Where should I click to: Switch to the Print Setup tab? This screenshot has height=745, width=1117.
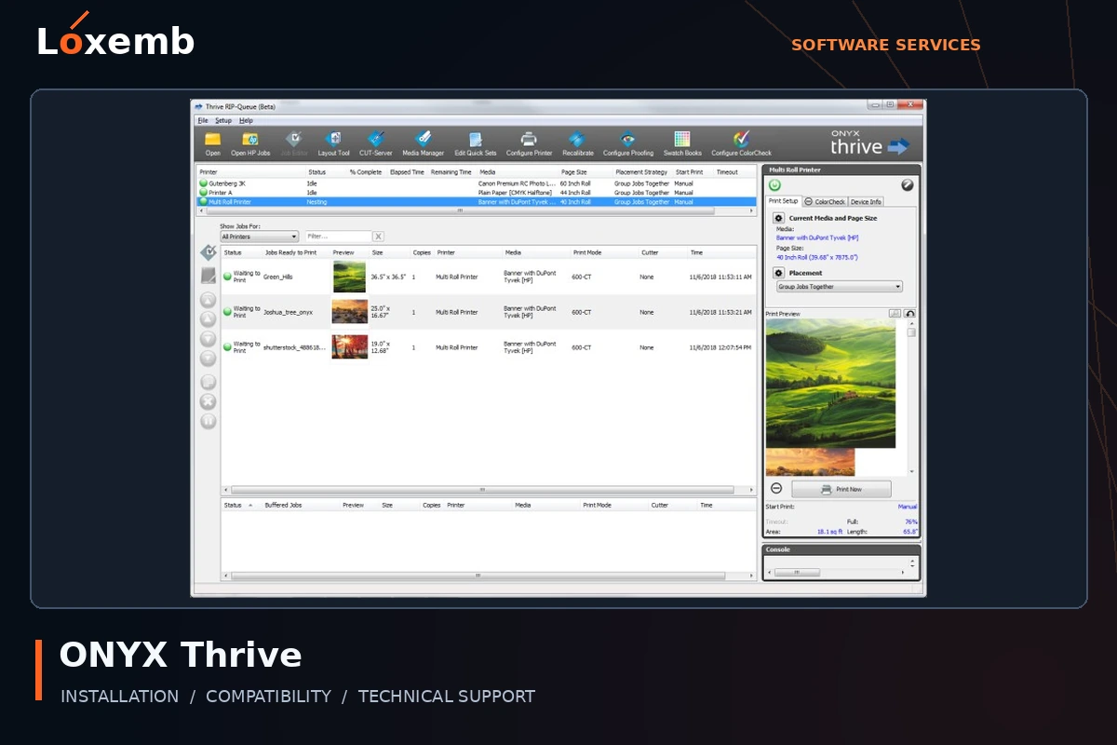pos(783,201)
